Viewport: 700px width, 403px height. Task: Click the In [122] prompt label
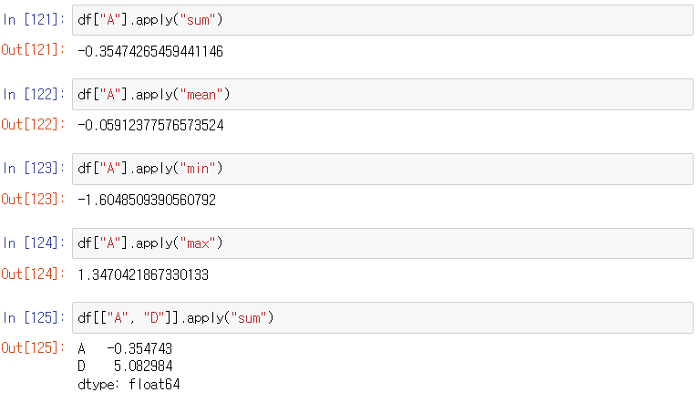(34, 94)
